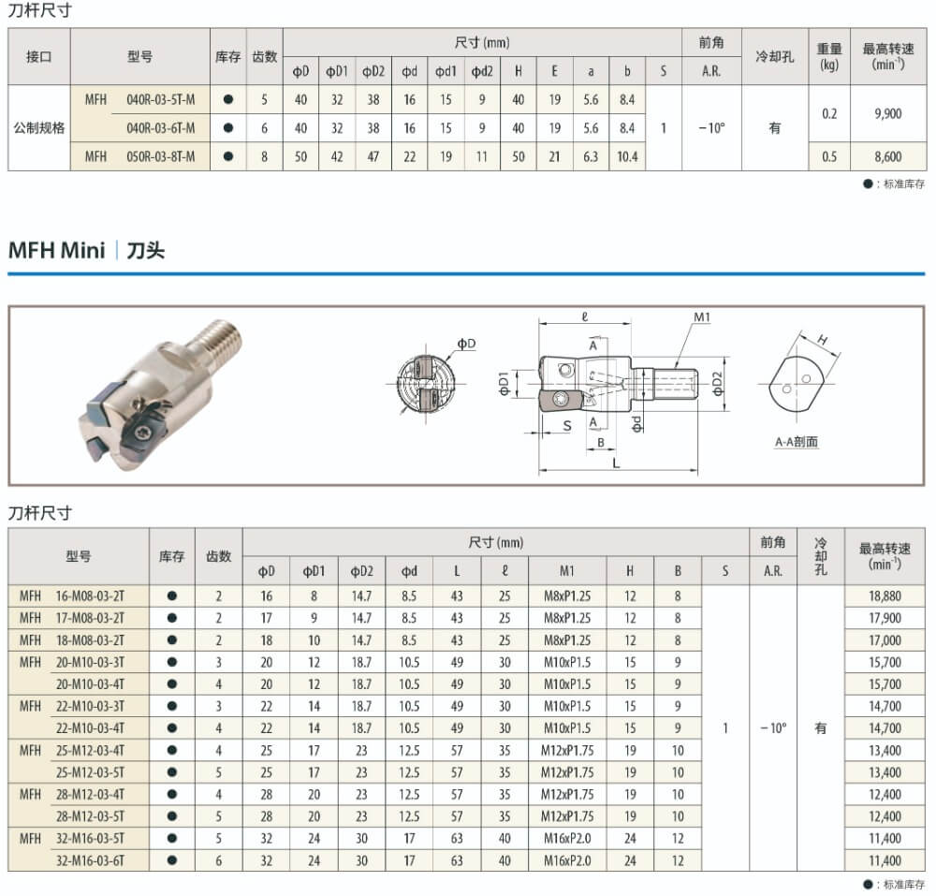Click the '公制规格' cell

pyautogui.click(x=38, y=127)
